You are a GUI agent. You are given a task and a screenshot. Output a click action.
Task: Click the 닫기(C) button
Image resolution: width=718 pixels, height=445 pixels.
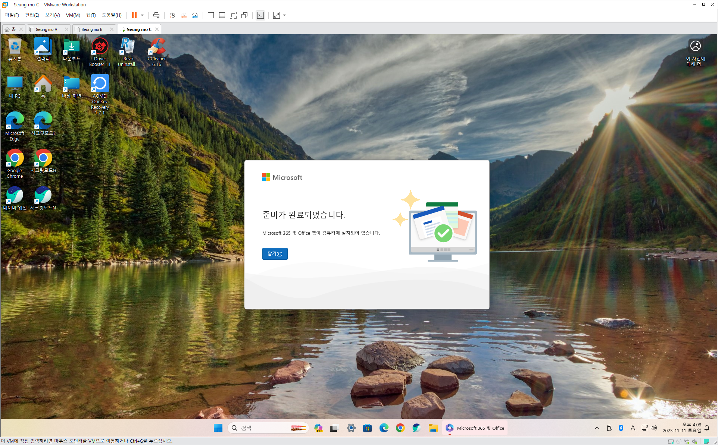(x=275, y=254)
